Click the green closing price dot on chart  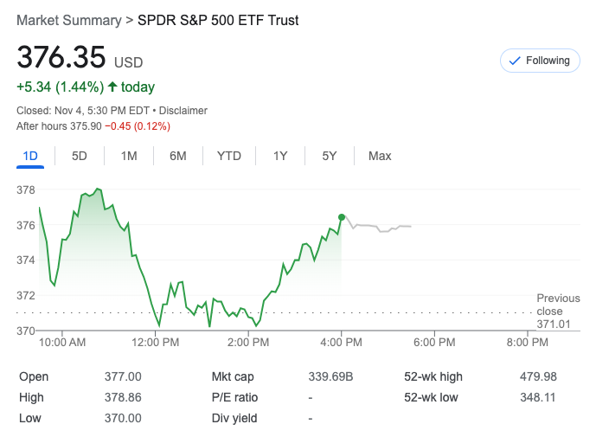pyautogui.click(x=342, y=217)
